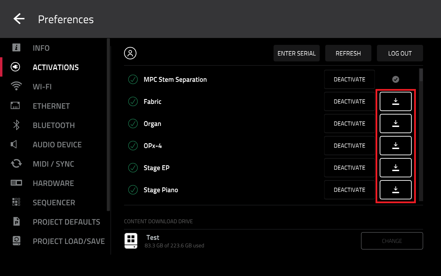441x276 pixels.
Task: Click the Wi-Fi signal icon
Action: tap(16, 86)
